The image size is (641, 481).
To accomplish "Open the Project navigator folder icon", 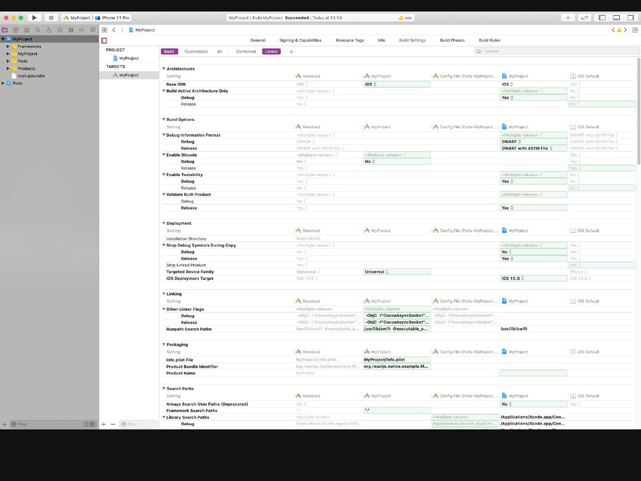I will click(x=5, y=30).
